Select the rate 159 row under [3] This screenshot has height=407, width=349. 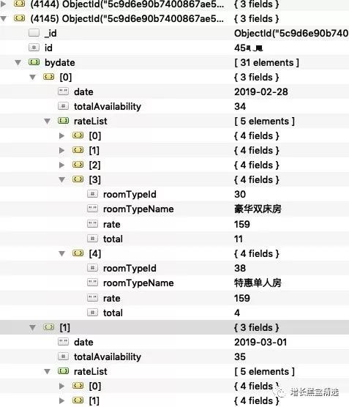click(174, 225)
